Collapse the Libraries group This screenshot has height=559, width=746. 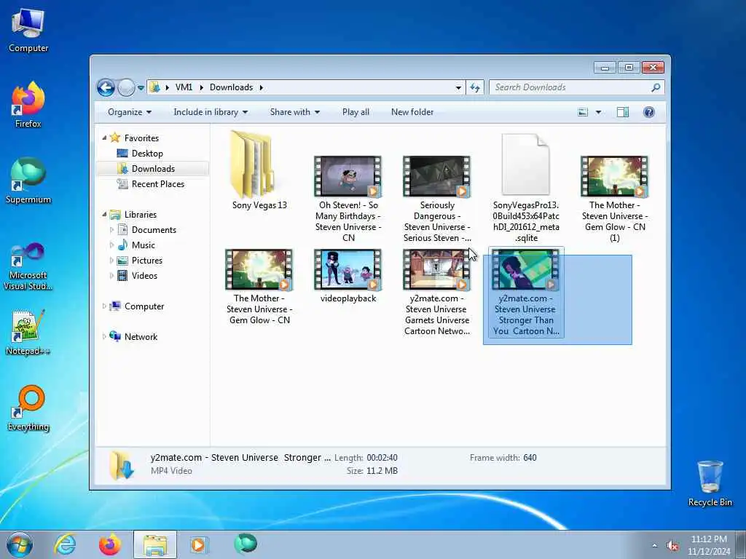104,215
